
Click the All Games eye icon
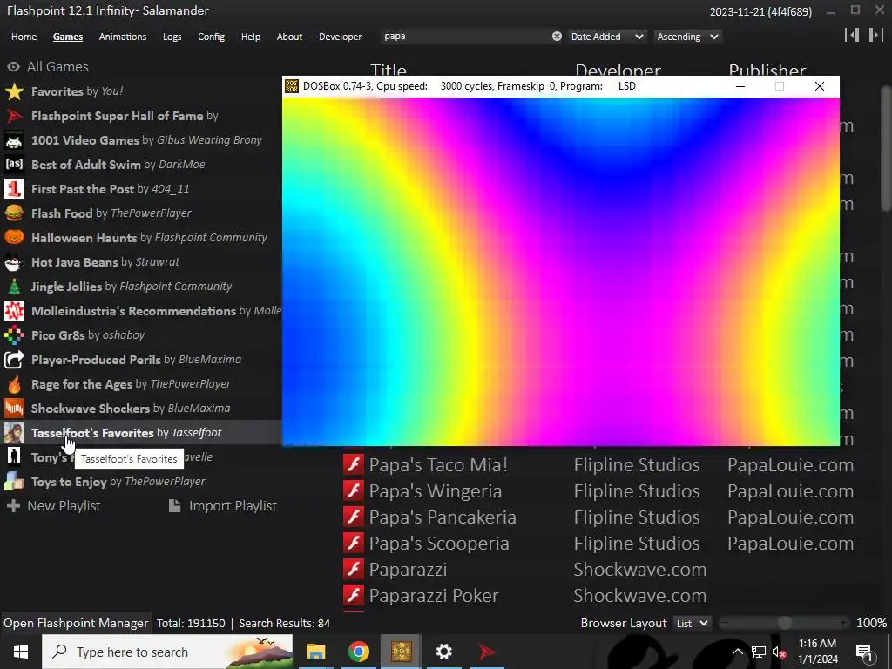point(13,67)
